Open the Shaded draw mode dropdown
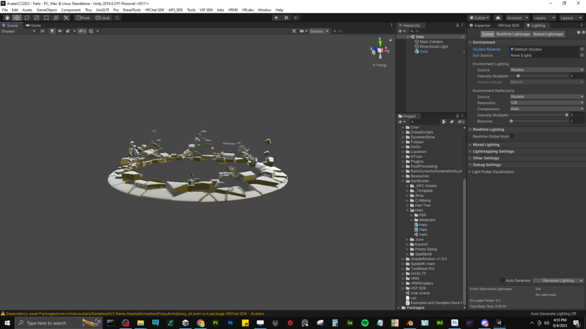 [18, 31]
